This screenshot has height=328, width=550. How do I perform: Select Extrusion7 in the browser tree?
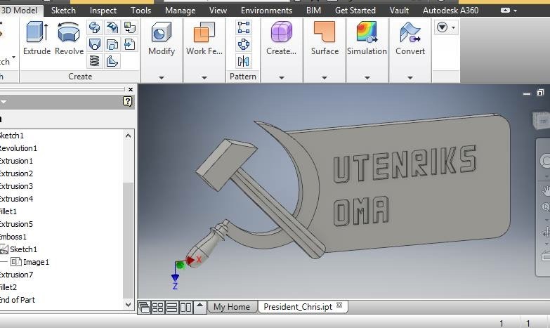click(15, 275)
